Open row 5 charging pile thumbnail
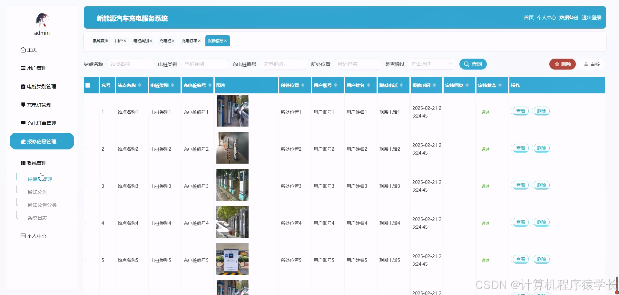Screen dimensions: 619x295 232,259
